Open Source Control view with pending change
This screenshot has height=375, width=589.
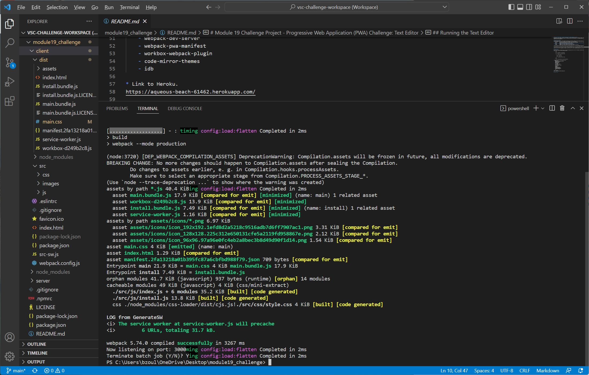[10, 63]
